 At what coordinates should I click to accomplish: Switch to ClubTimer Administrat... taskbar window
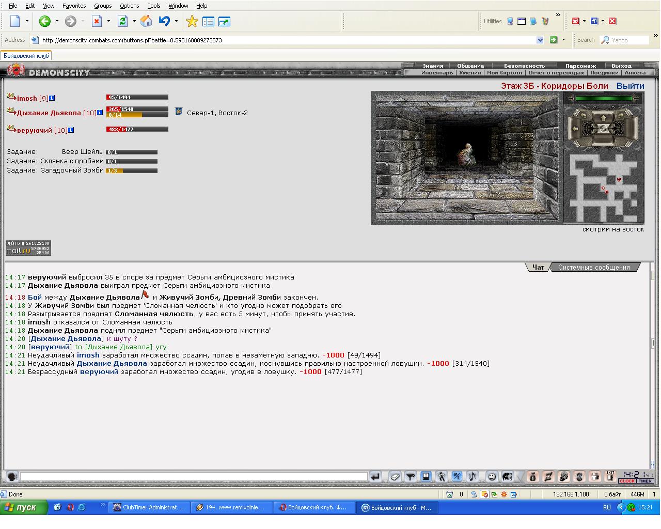coord(149,507)
